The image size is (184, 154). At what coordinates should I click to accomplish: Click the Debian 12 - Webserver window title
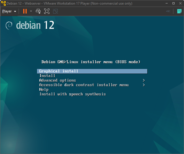(69, 3)
